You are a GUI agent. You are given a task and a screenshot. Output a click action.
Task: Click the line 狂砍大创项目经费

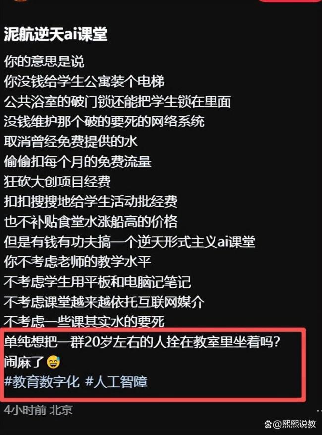pos(57,182)
